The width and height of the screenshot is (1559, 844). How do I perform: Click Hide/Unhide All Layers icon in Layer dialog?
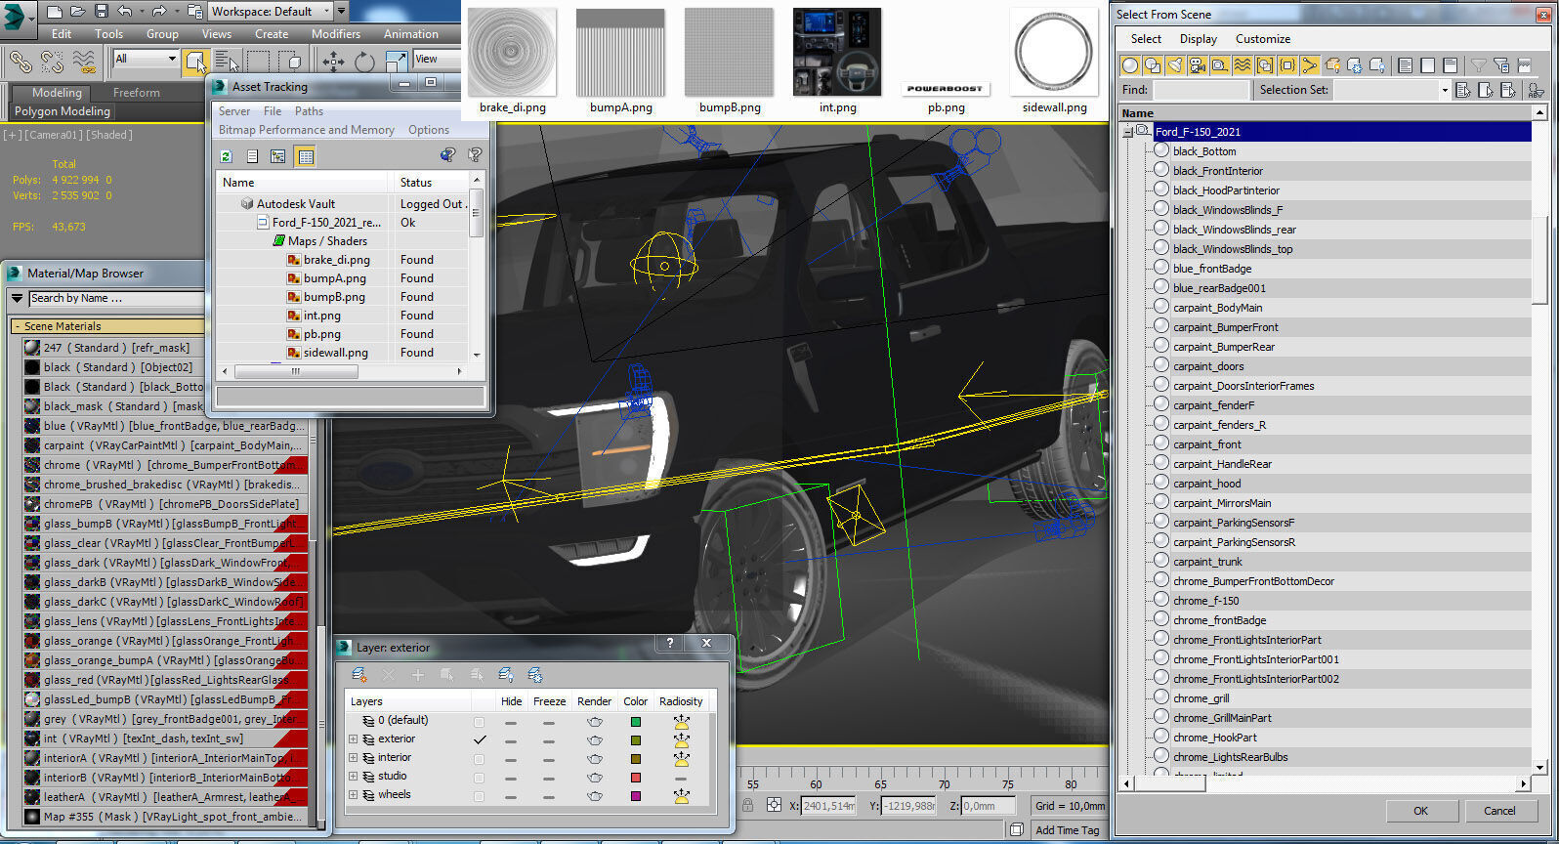coord(506,675)
